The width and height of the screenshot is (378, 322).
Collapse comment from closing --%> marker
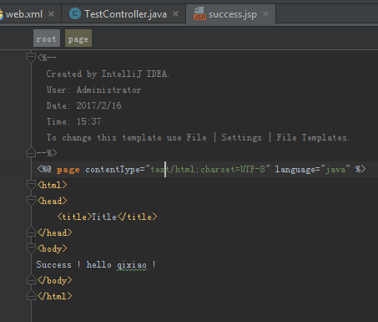(x=31, y=153)
